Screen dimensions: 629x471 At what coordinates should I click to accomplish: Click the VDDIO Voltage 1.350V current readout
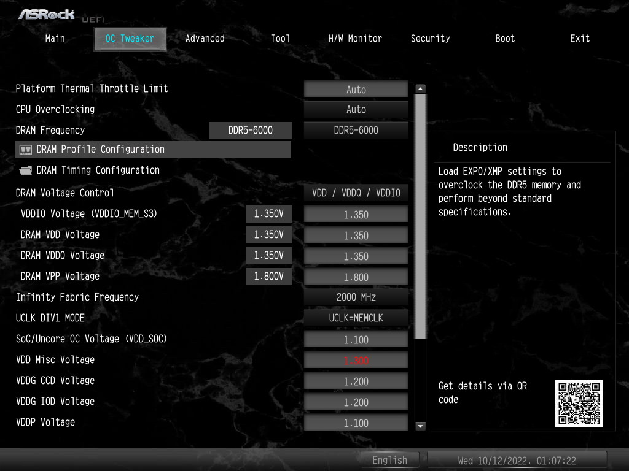269,213
